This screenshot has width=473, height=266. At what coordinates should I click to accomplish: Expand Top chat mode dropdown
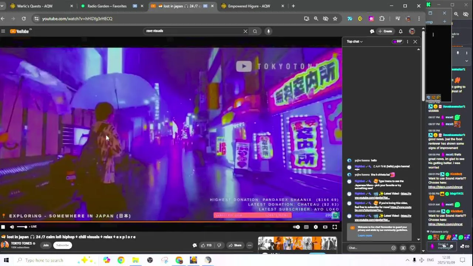point(355,41)
